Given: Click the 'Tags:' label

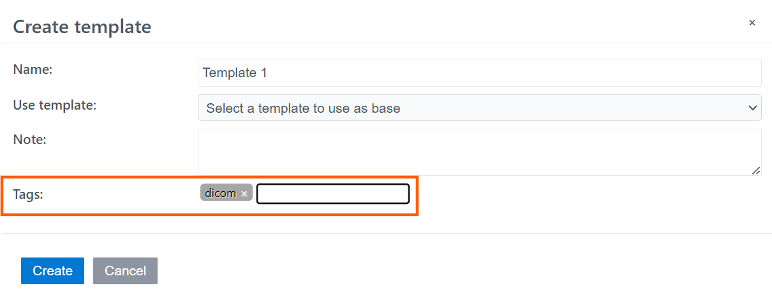Looking at the screenshot, I should (x=28, y=194).
